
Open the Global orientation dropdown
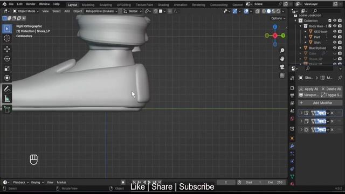point(133,11)
